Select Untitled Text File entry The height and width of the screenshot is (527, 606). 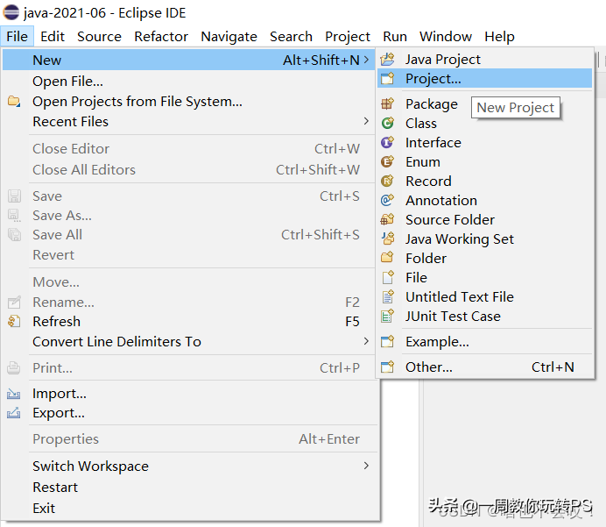(484, 296)
